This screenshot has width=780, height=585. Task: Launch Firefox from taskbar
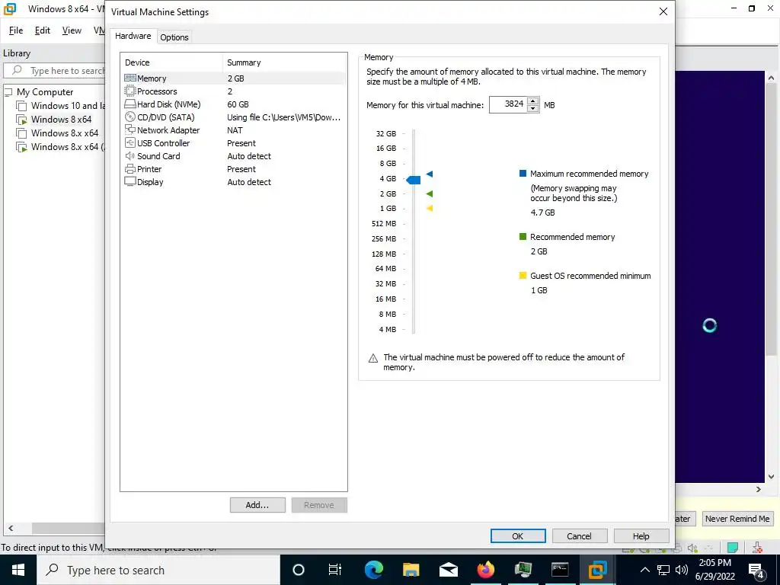coord(485,570)
